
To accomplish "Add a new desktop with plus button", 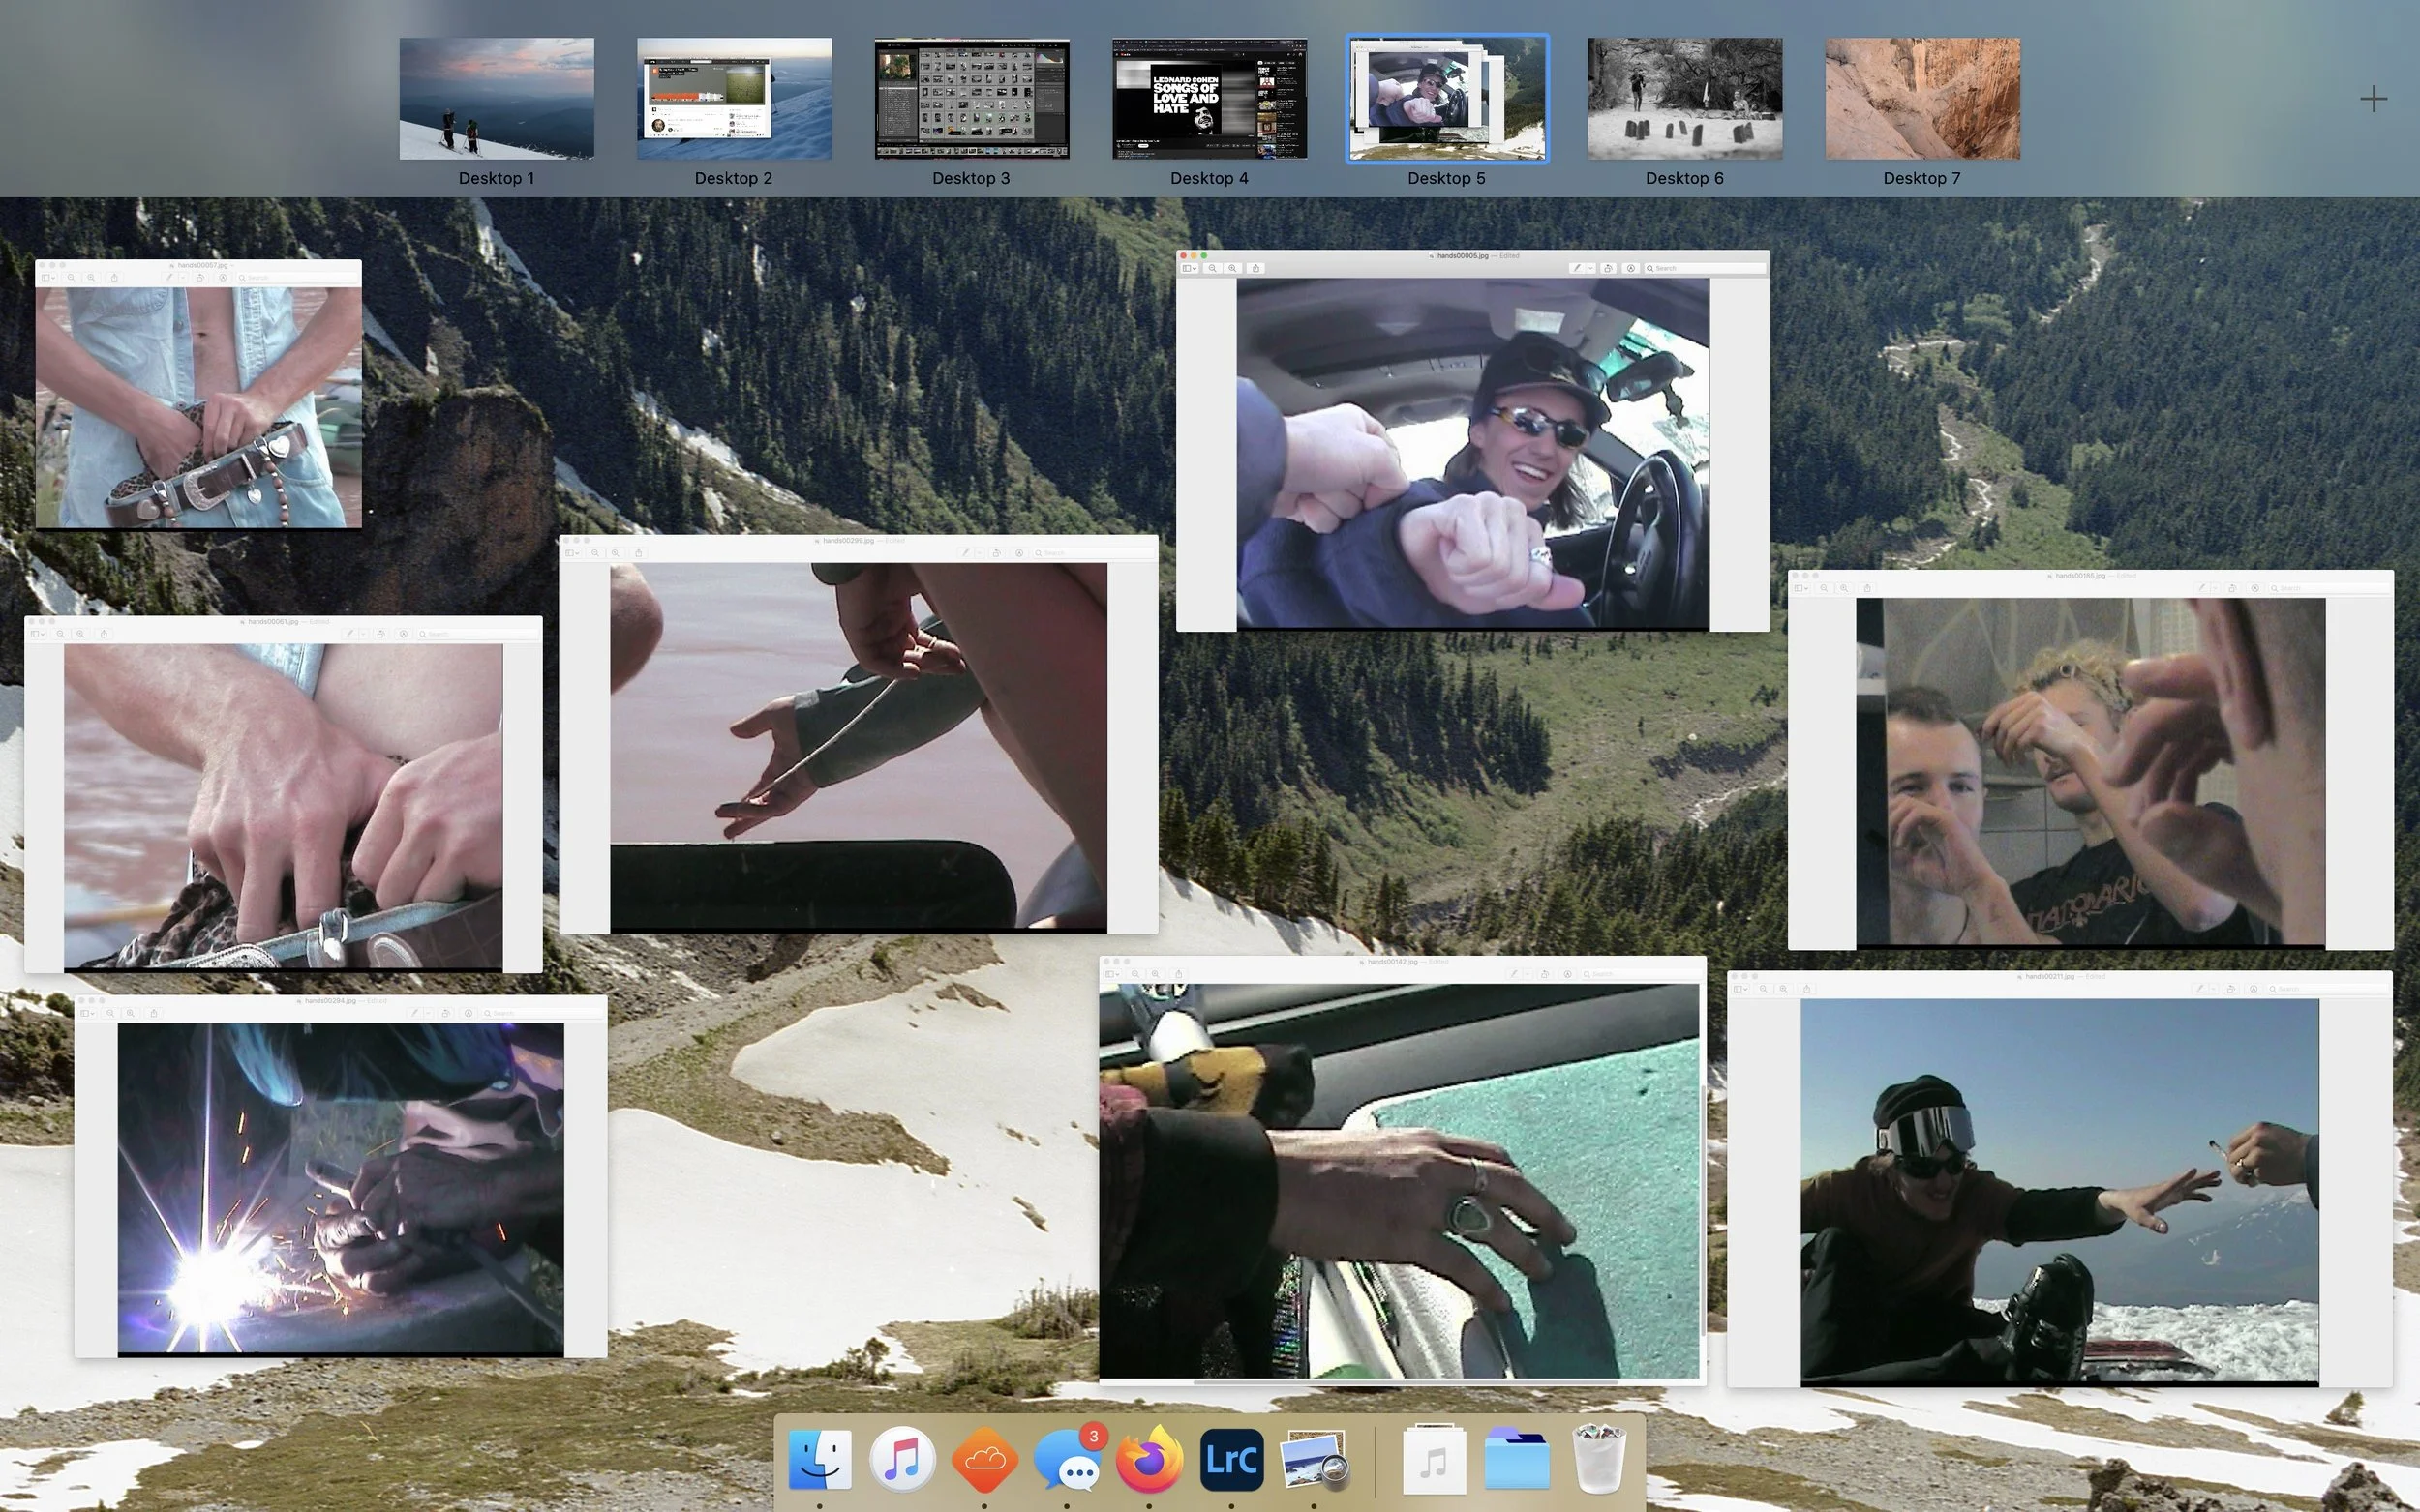I will point(2373,99).
